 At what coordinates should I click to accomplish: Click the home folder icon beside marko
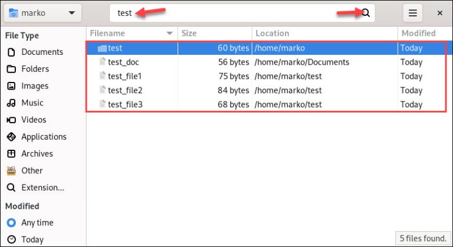coord(14,13)
